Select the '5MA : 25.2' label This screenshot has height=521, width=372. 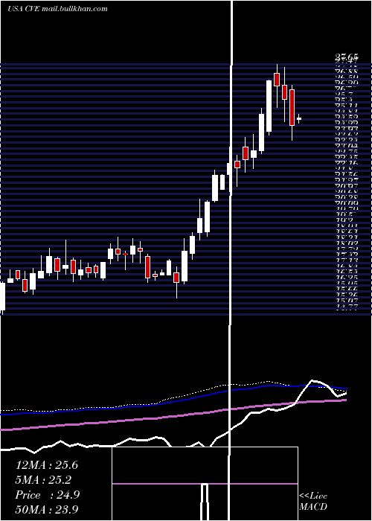(x=43, y=480)
